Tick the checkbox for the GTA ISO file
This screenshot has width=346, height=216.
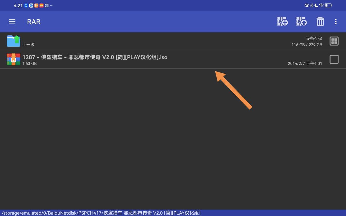[334, 59]
